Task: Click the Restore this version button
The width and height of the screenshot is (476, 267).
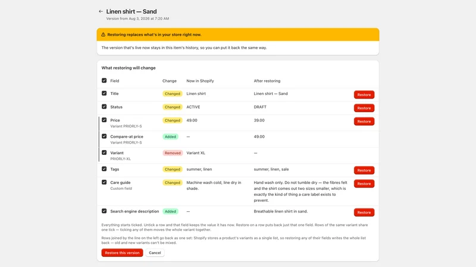Action: click(x=122, y=253)
